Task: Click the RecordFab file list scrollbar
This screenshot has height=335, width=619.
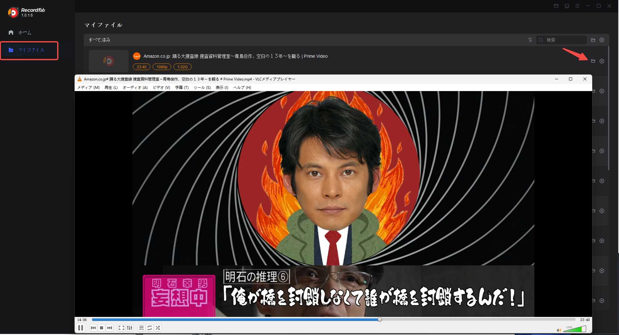Action: (609, 108)
